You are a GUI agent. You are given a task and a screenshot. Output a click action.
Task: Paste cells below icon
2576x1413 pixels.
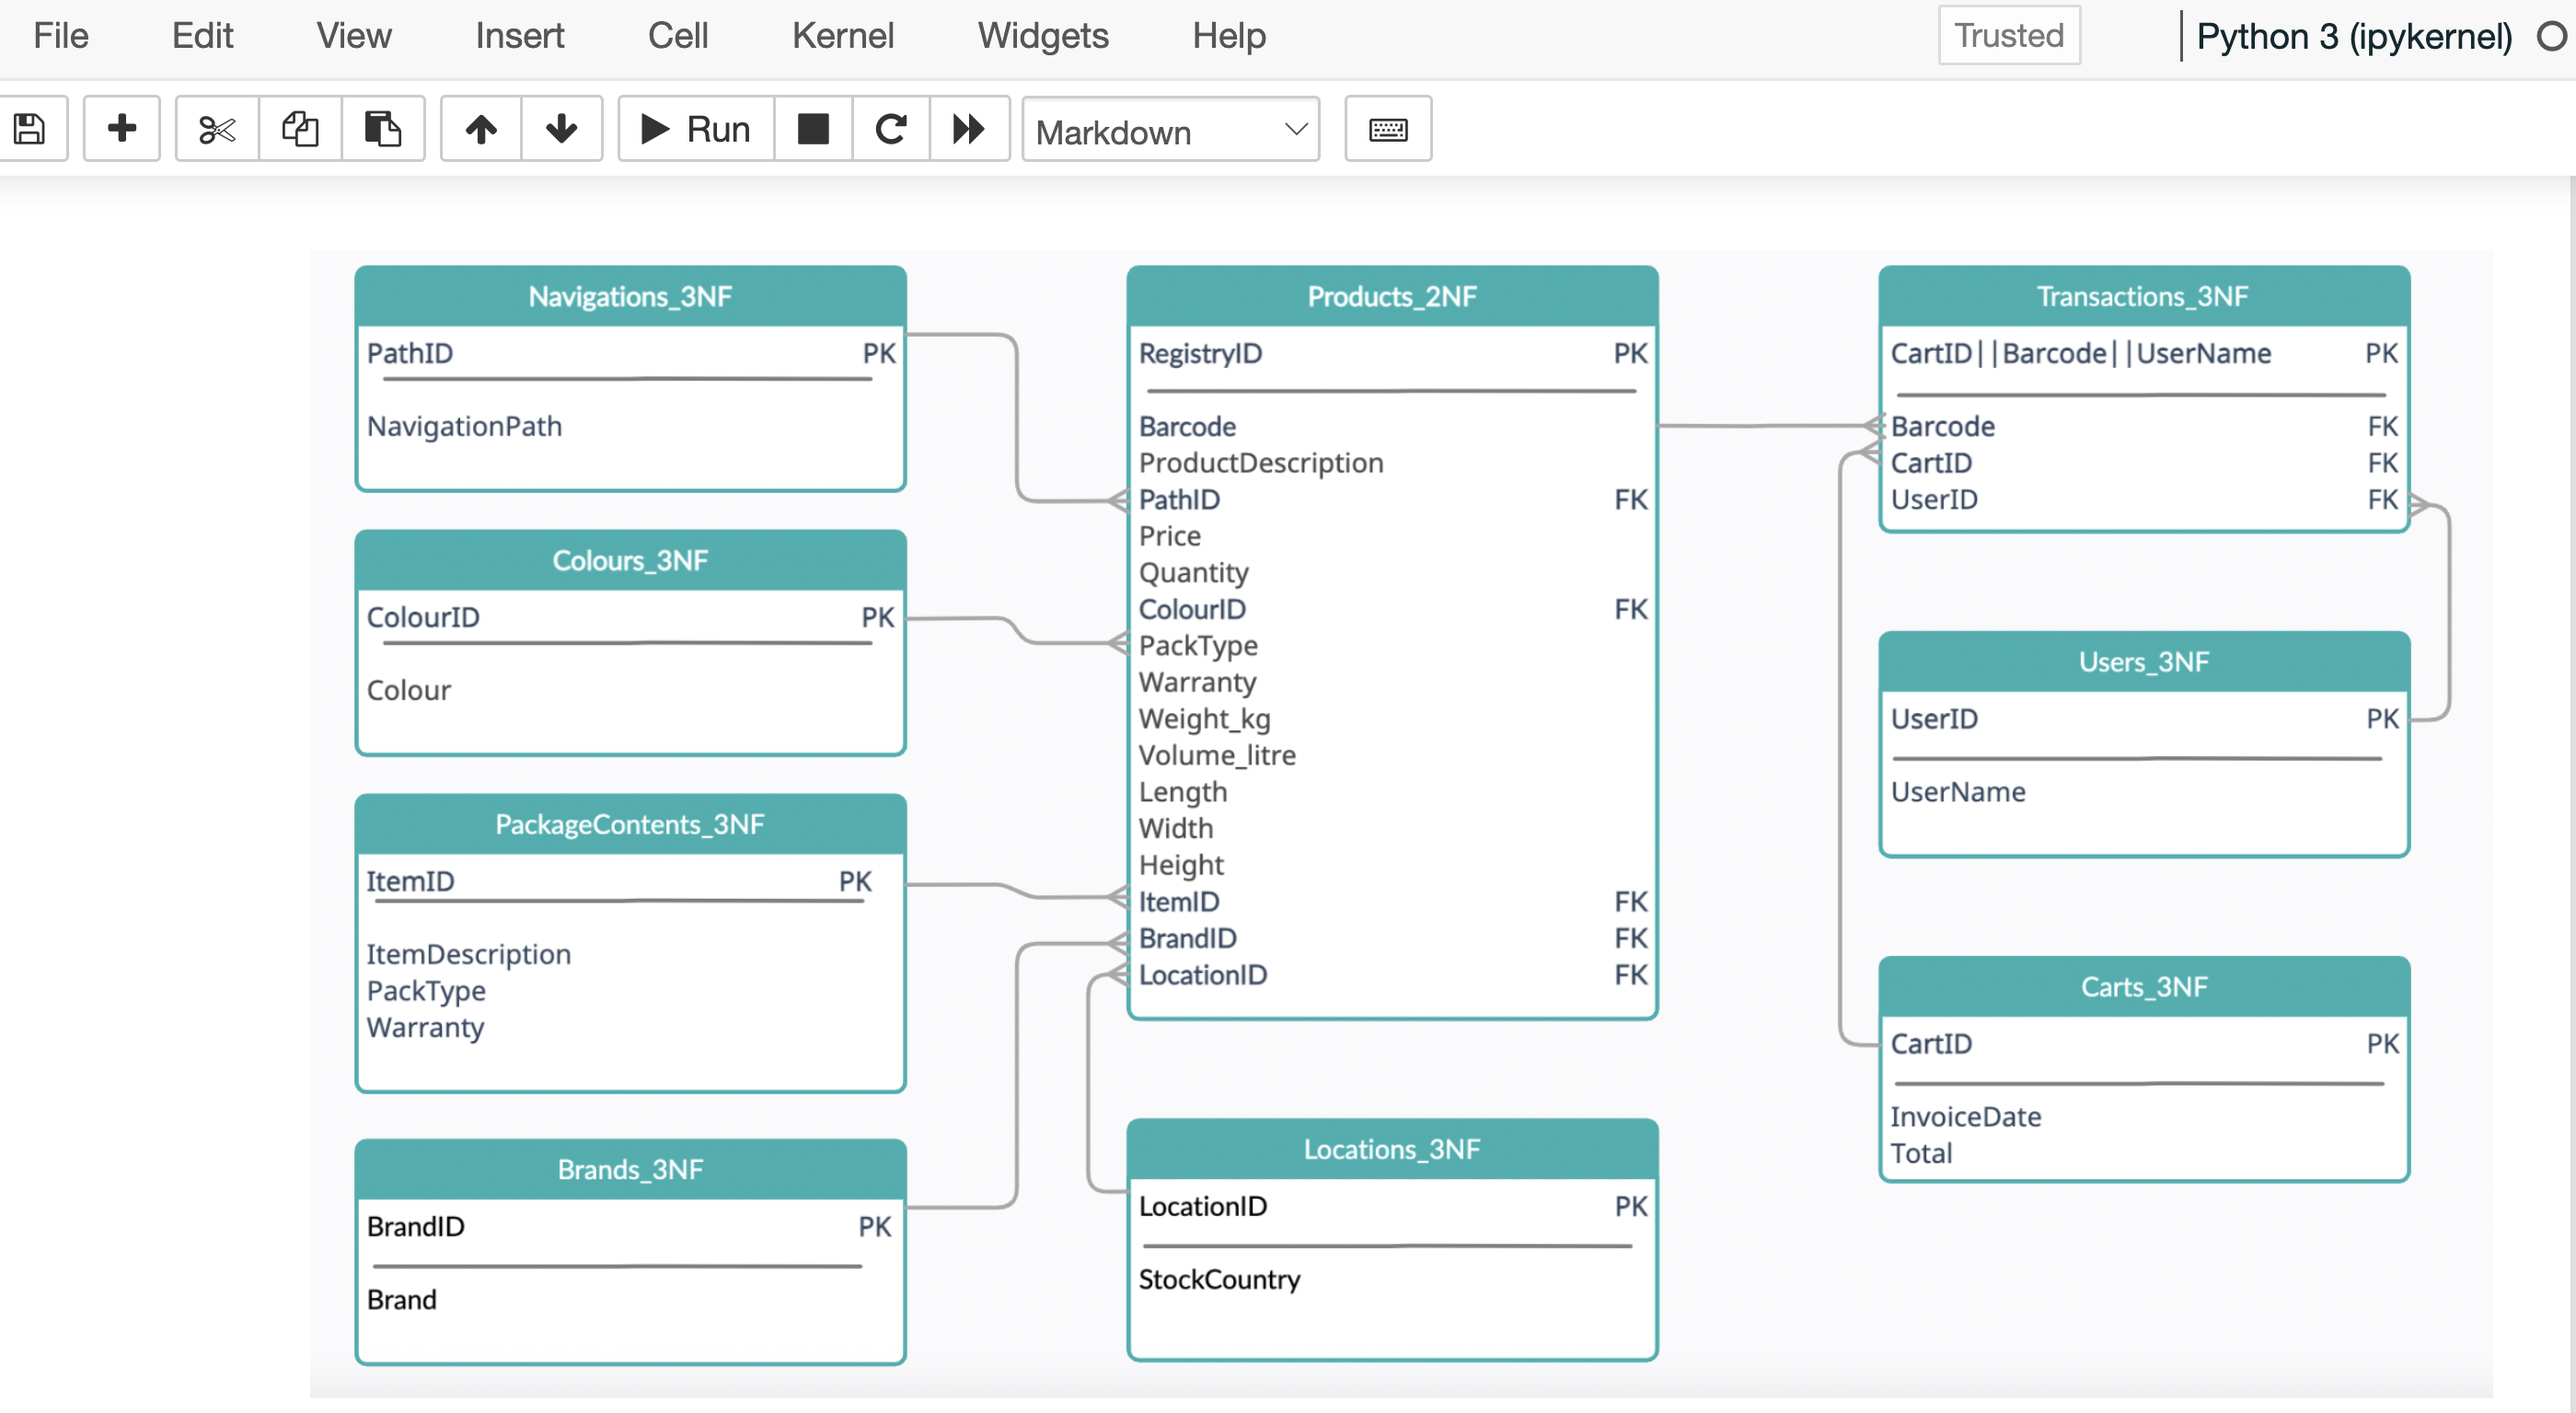tap(383, 129)
